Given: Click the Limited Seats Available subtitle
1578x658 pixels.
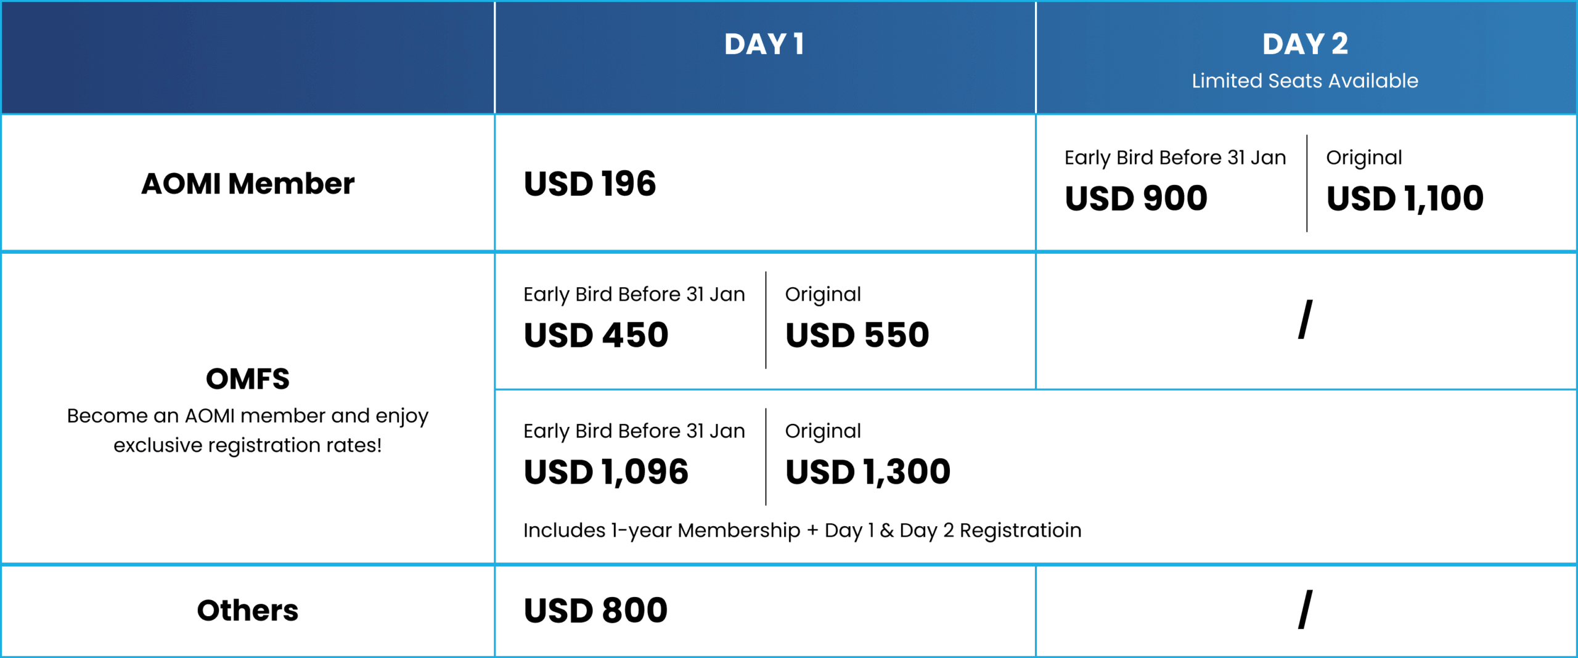Looking at the screenshot, I should [1305, 81].
